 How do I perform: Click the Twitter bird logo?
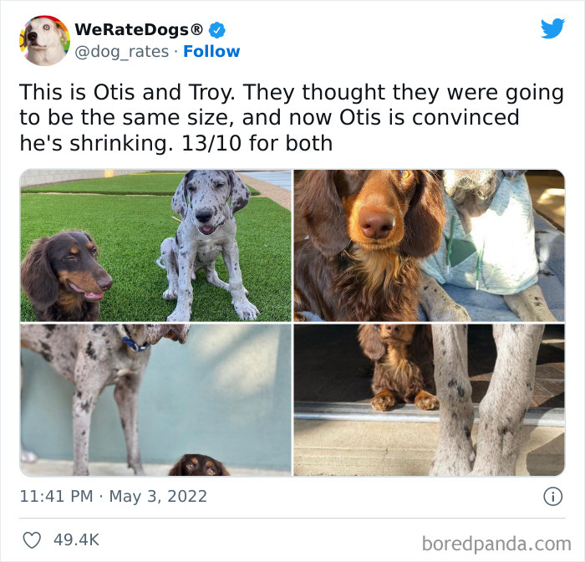point(553,28)
